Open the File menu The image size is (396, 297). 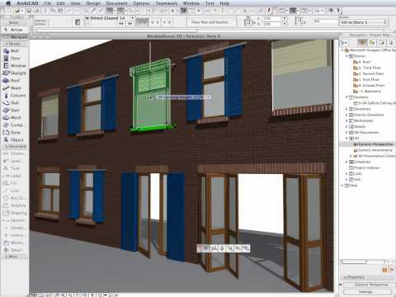tap(47, 3)
